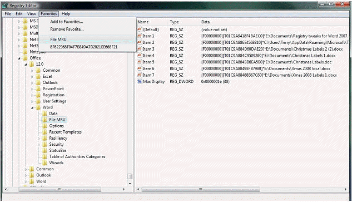Click the values pane horizontal scrollbar thumb
352x202 pixels.
pos(201,189)
